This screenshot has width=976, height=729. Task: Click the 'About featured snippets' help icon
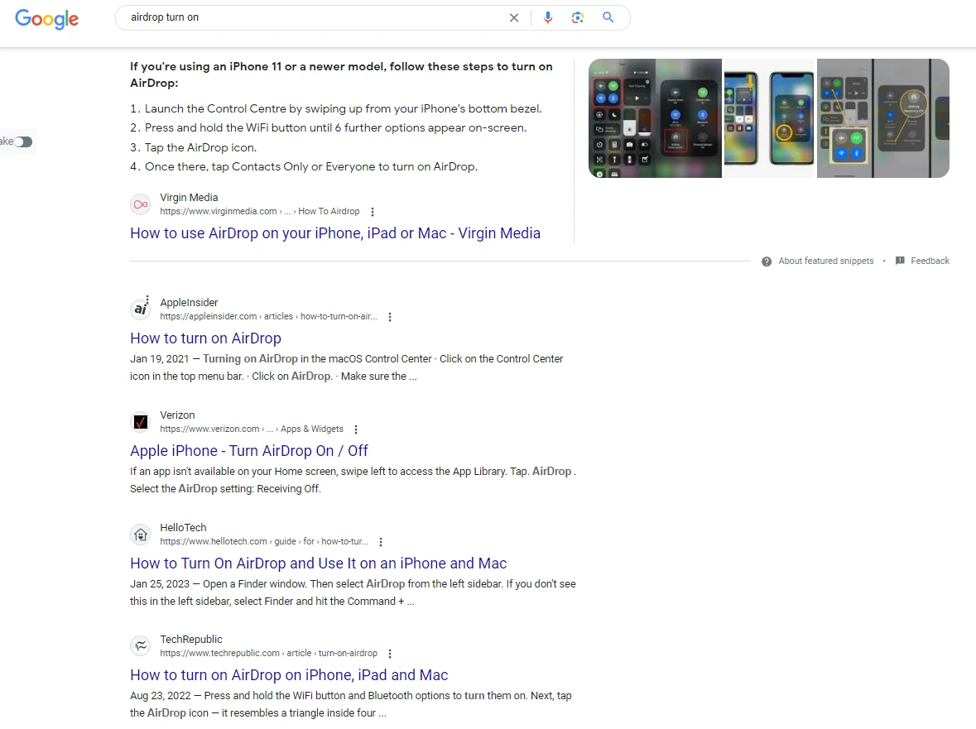click(x=767, y=261)
